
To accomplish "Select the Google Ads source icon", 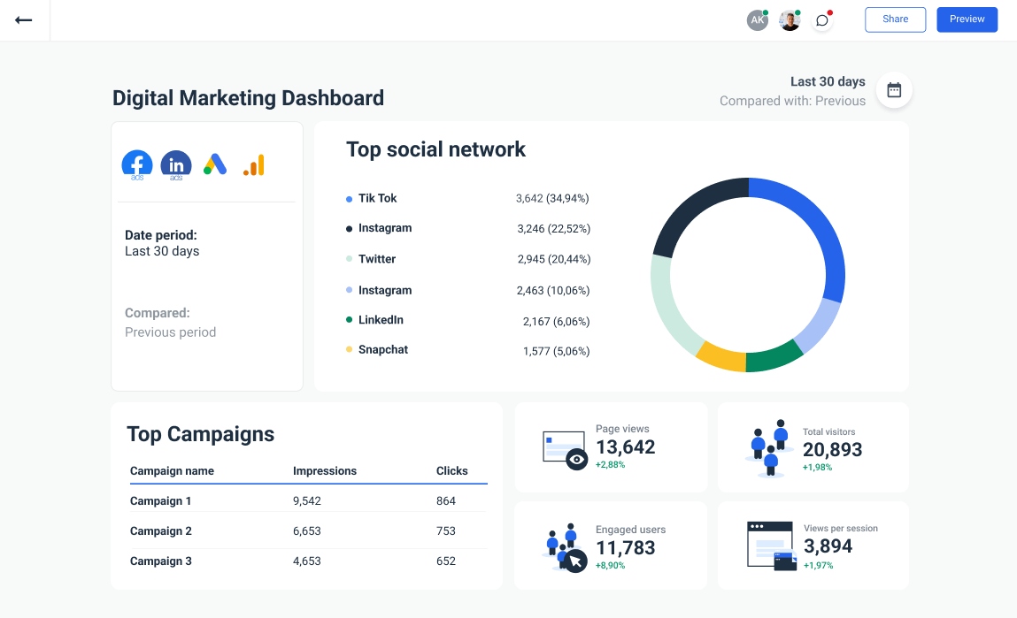I will [214, 164].
